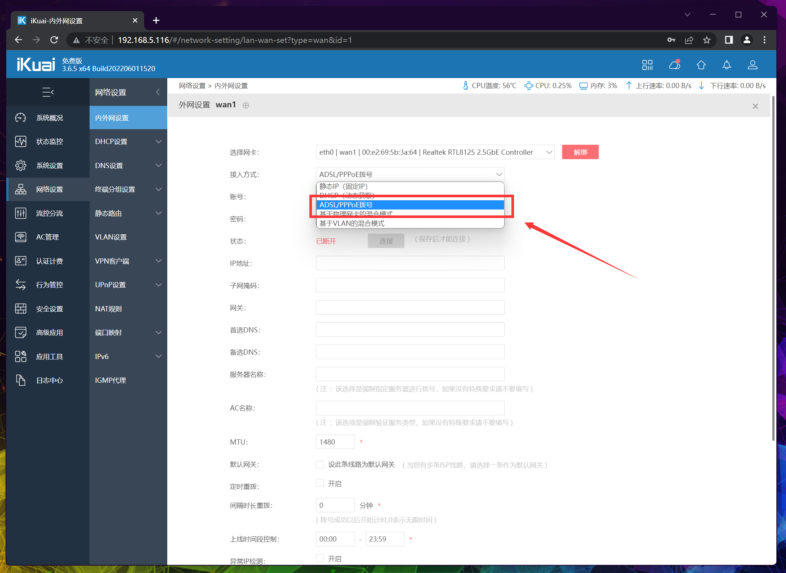The image size is (786, 573).
Task: Open the app grid icon in header
Action: click(x=647, y=65)
